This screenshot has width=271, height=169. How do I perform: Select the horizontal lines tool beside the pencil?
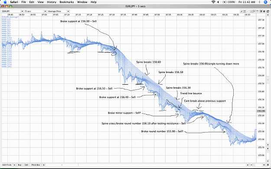pyautogui.click(x=245, y=11)
